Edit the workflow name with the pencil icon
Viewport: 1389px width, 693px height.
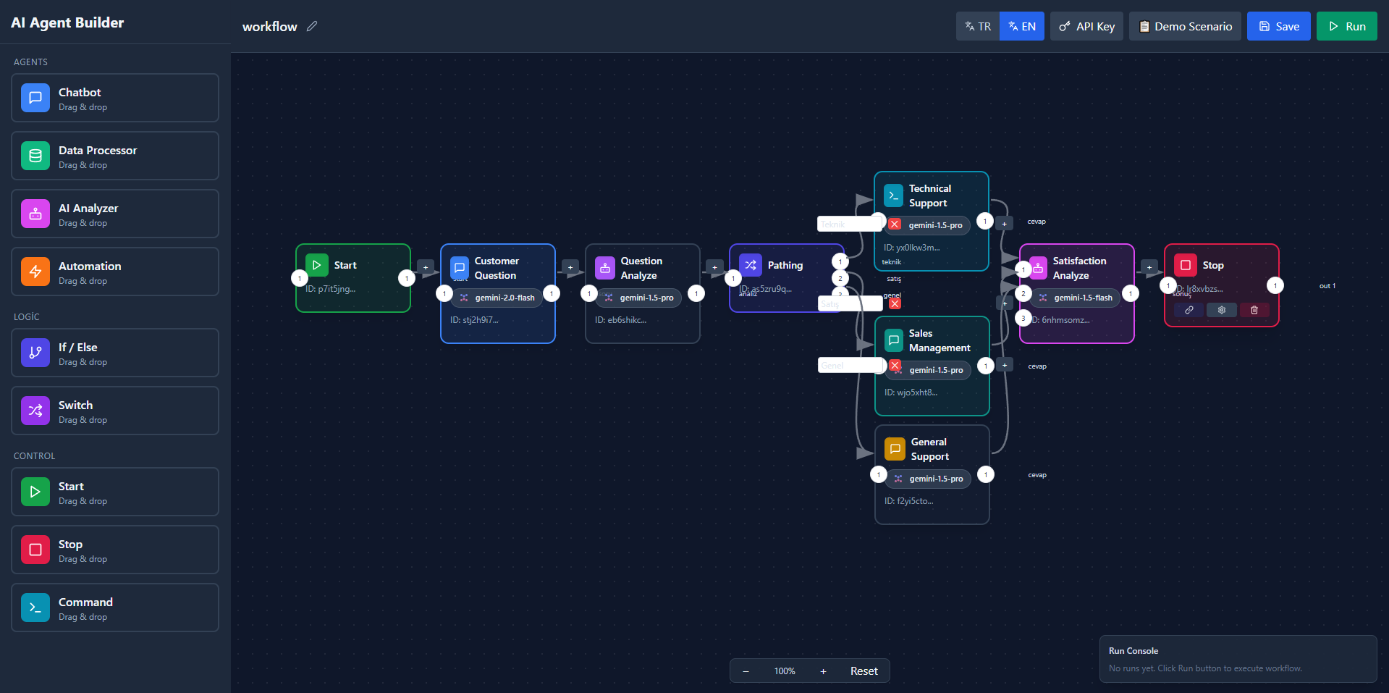coord(313,26)
